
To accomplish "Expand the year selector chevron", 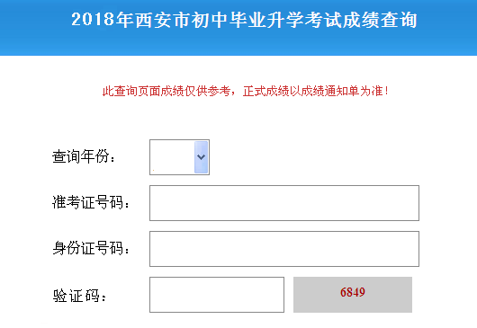I will [x=201, y=157].
